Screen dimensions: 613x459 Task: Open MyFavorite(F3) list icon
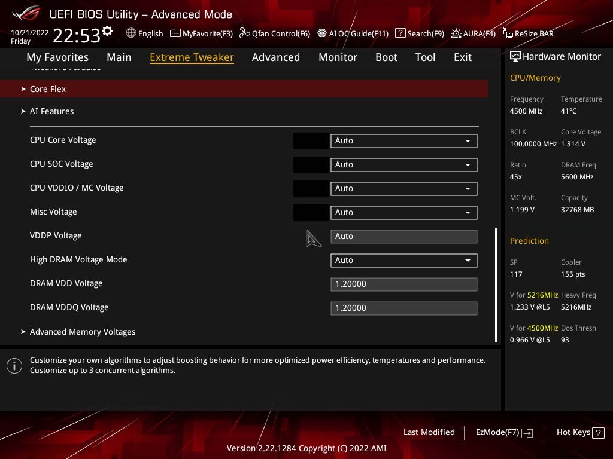(175, 33)
